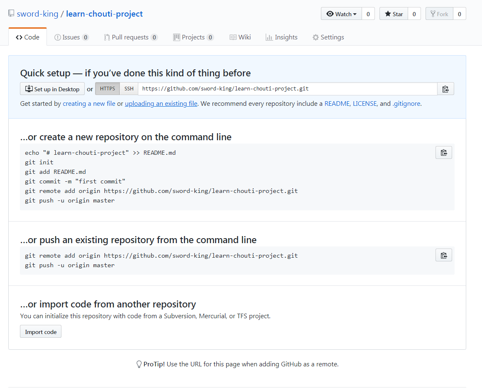The height and width of the screenshot is (390, 482).
Task: Copy the push existing repository commands
Action: click(x=443, y=255)
